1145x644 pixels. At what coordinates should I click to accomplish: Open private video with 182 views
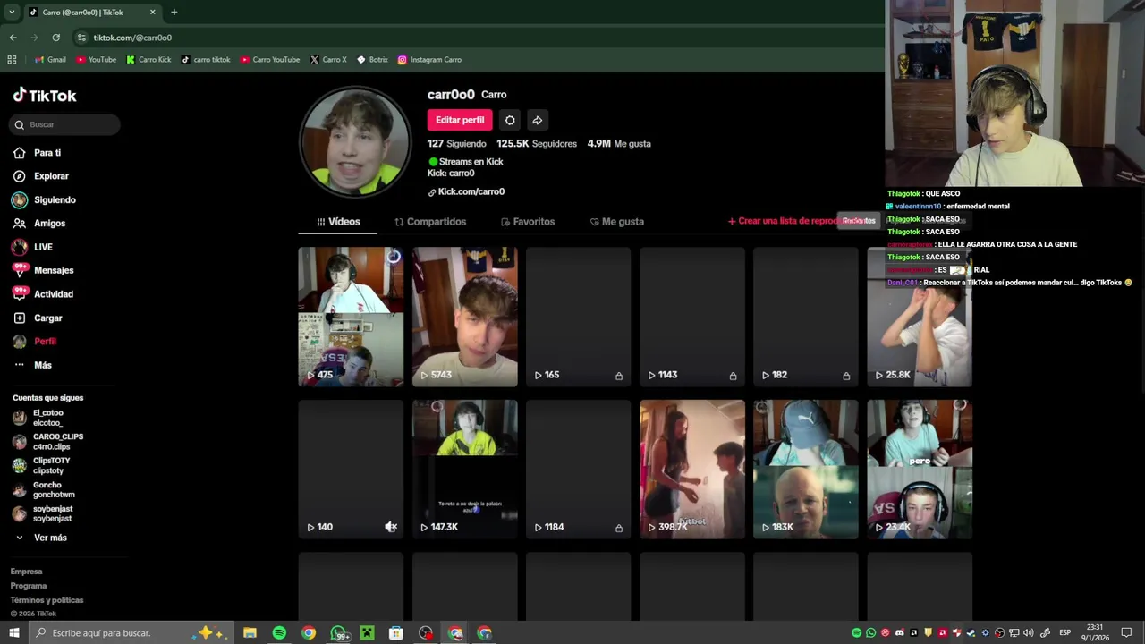805,317
